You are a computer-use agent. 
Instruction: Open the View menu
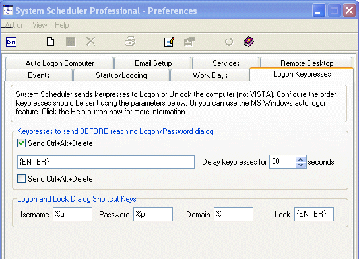click(x=40, y=25)
